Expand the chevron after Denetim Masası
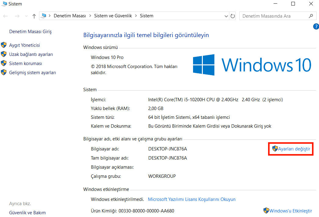This screenshot has height=217, width=319. pos(90,15)
